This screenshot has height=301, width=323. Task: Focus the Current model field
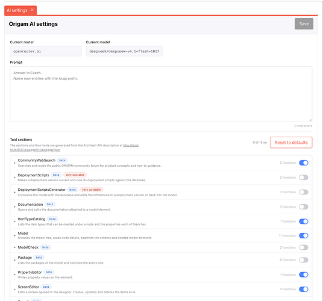point(124,51)
